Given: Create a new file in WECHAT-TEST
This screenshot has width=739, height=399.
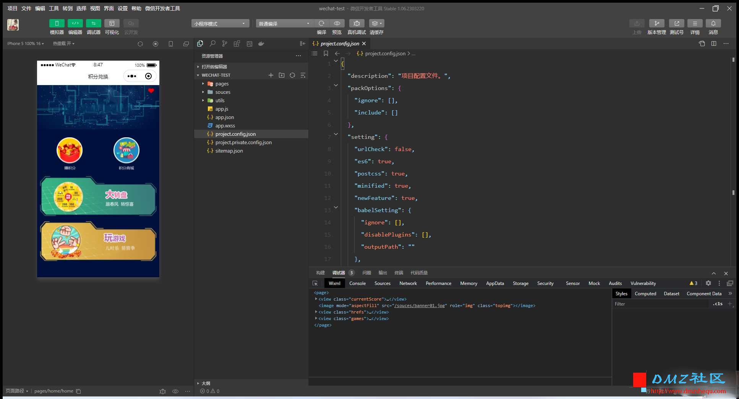Looking at the screenshot, I should click(x=271, y=75).
